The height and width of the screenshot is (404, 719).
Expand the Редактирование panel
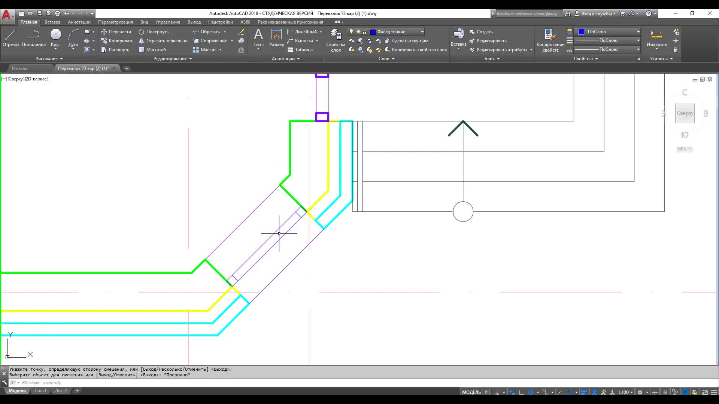coord(173,59)
